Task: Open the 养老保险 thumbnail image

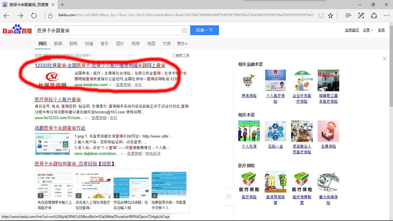Action: (249, 80)
